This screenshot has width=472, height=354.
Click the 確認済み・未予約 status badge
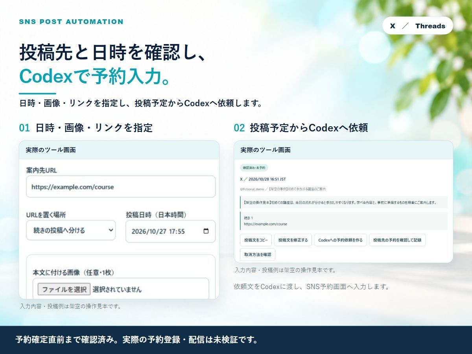click(254, 168)
